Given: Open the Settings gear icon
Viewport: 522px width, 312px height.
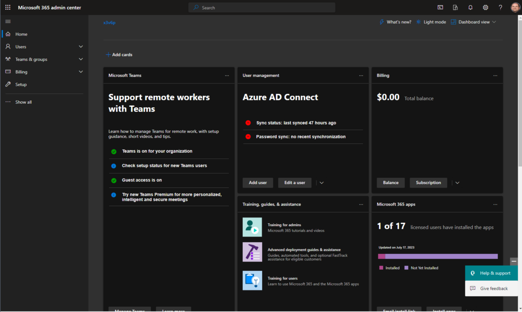Looking at the screenshot, I should pos(485,7).
